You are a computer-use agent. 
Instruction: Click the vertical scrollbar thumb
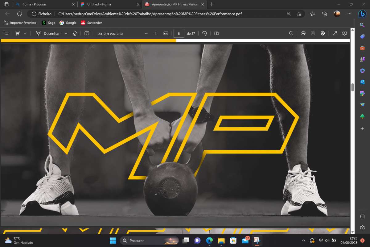[352, 87]
